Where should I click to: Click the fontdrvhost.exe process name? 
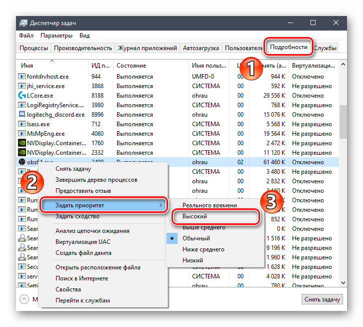click(x=47, y=77)
